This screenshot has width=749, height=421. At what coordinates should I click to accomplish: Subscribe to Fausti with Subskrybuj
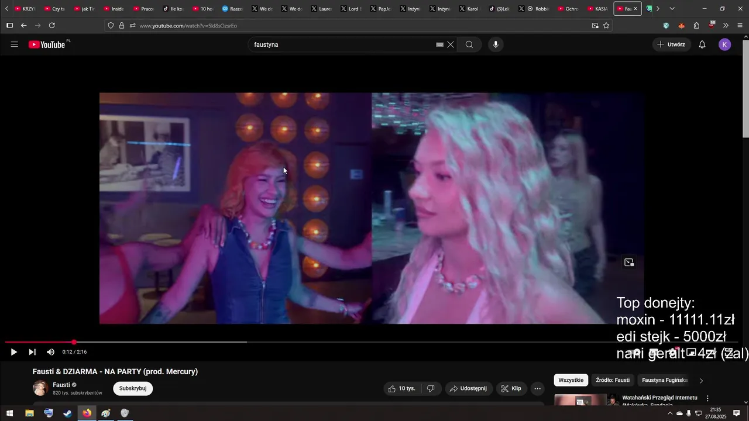point(133,388)
